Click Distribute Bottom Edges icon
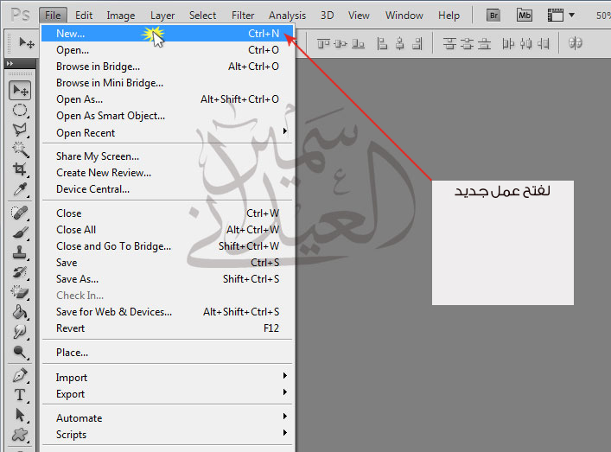 pos(484,43)
